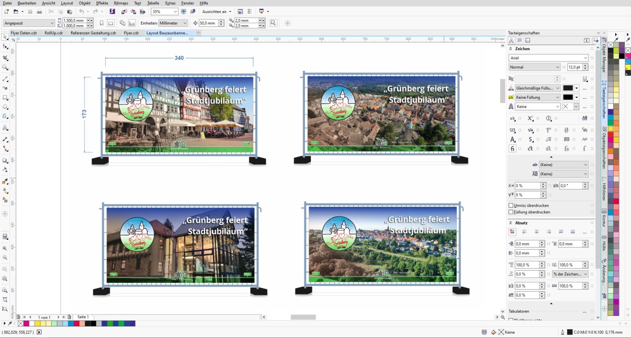Toggle the standard ligatures 'fi' button
The image size is (631, 338).
(512, 149)
